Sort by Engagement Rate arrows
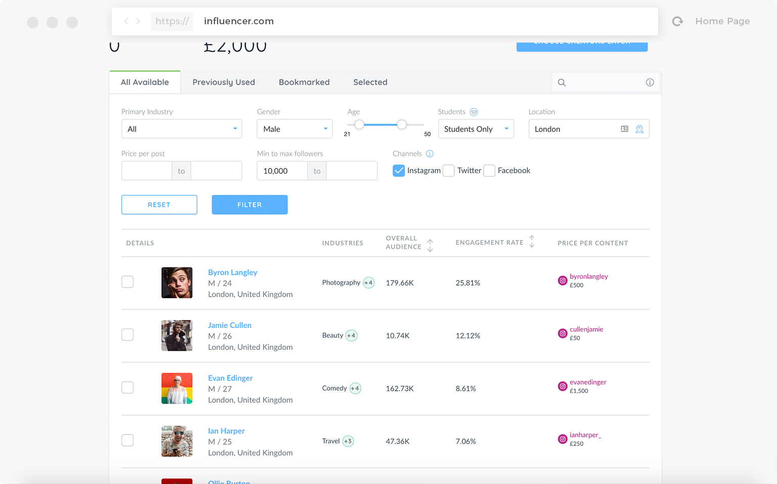Image resolution: width=777 pixels, height=484 pixels. (532, 241)
